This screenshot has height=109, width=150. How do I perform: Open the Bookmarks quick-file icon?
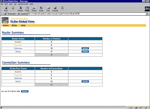point(5,14)
